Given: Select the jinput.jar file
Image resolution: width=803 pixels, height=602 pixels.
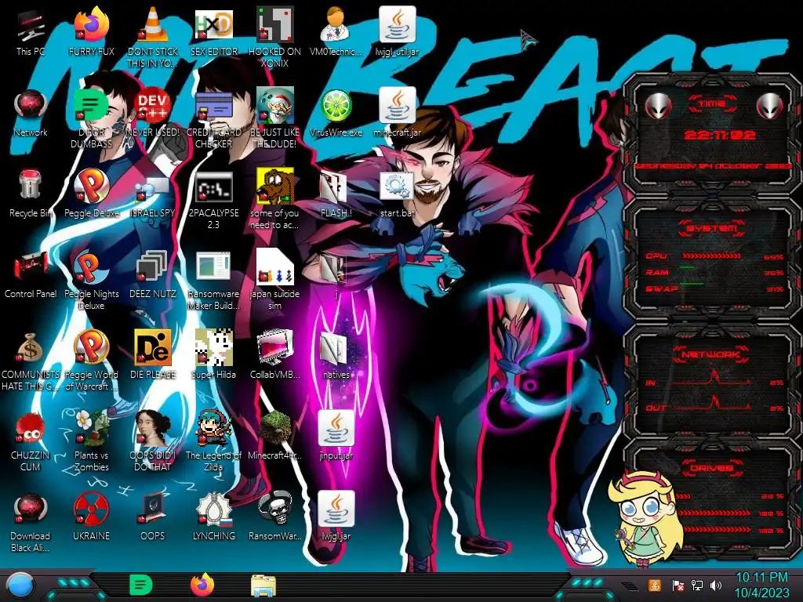Looking at the screenshot, I should 336,429.
